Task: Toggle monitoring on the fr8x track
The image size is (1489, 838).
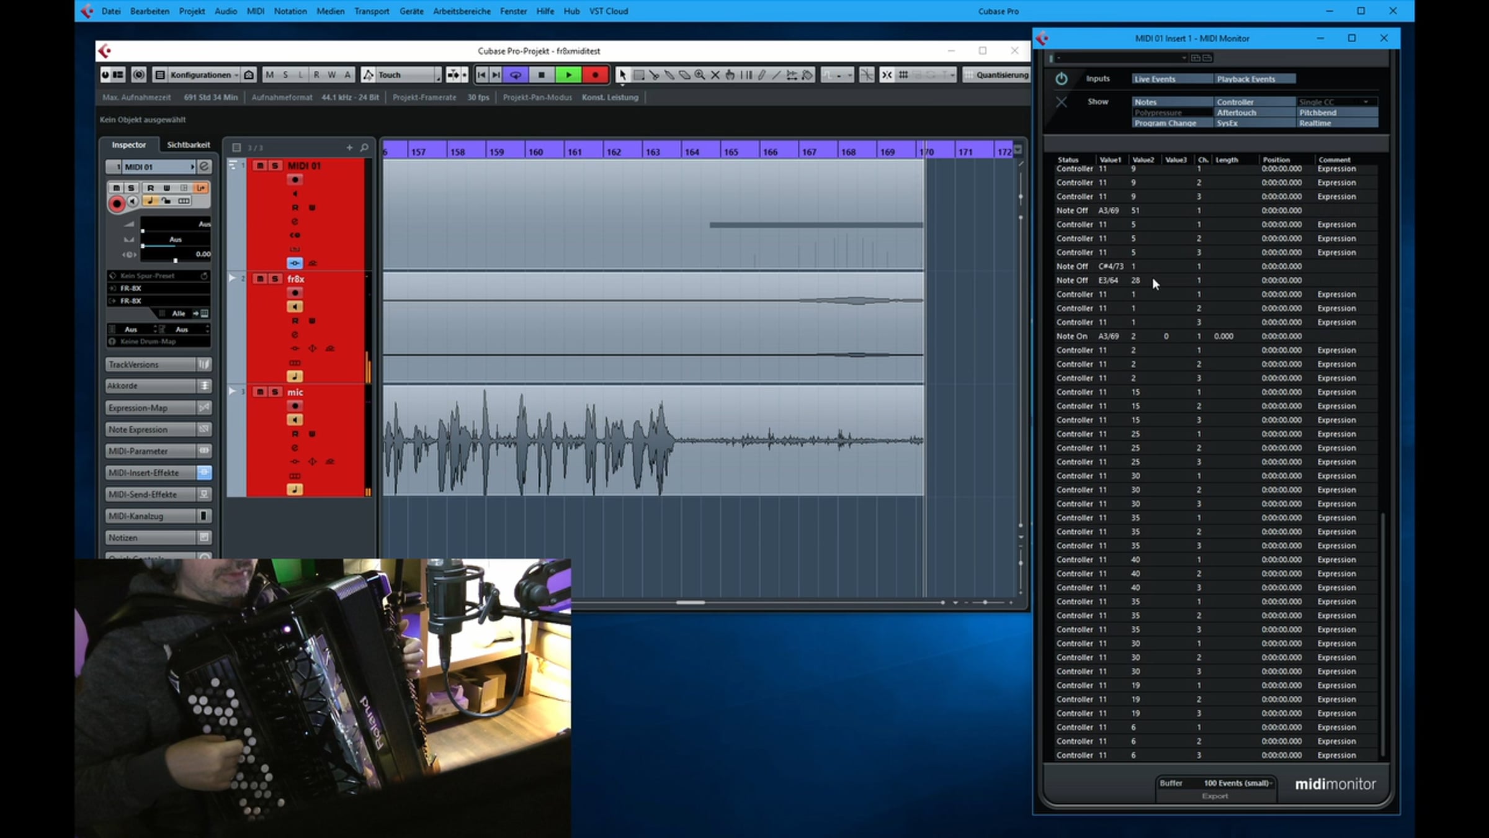Action: coord(295,307)
